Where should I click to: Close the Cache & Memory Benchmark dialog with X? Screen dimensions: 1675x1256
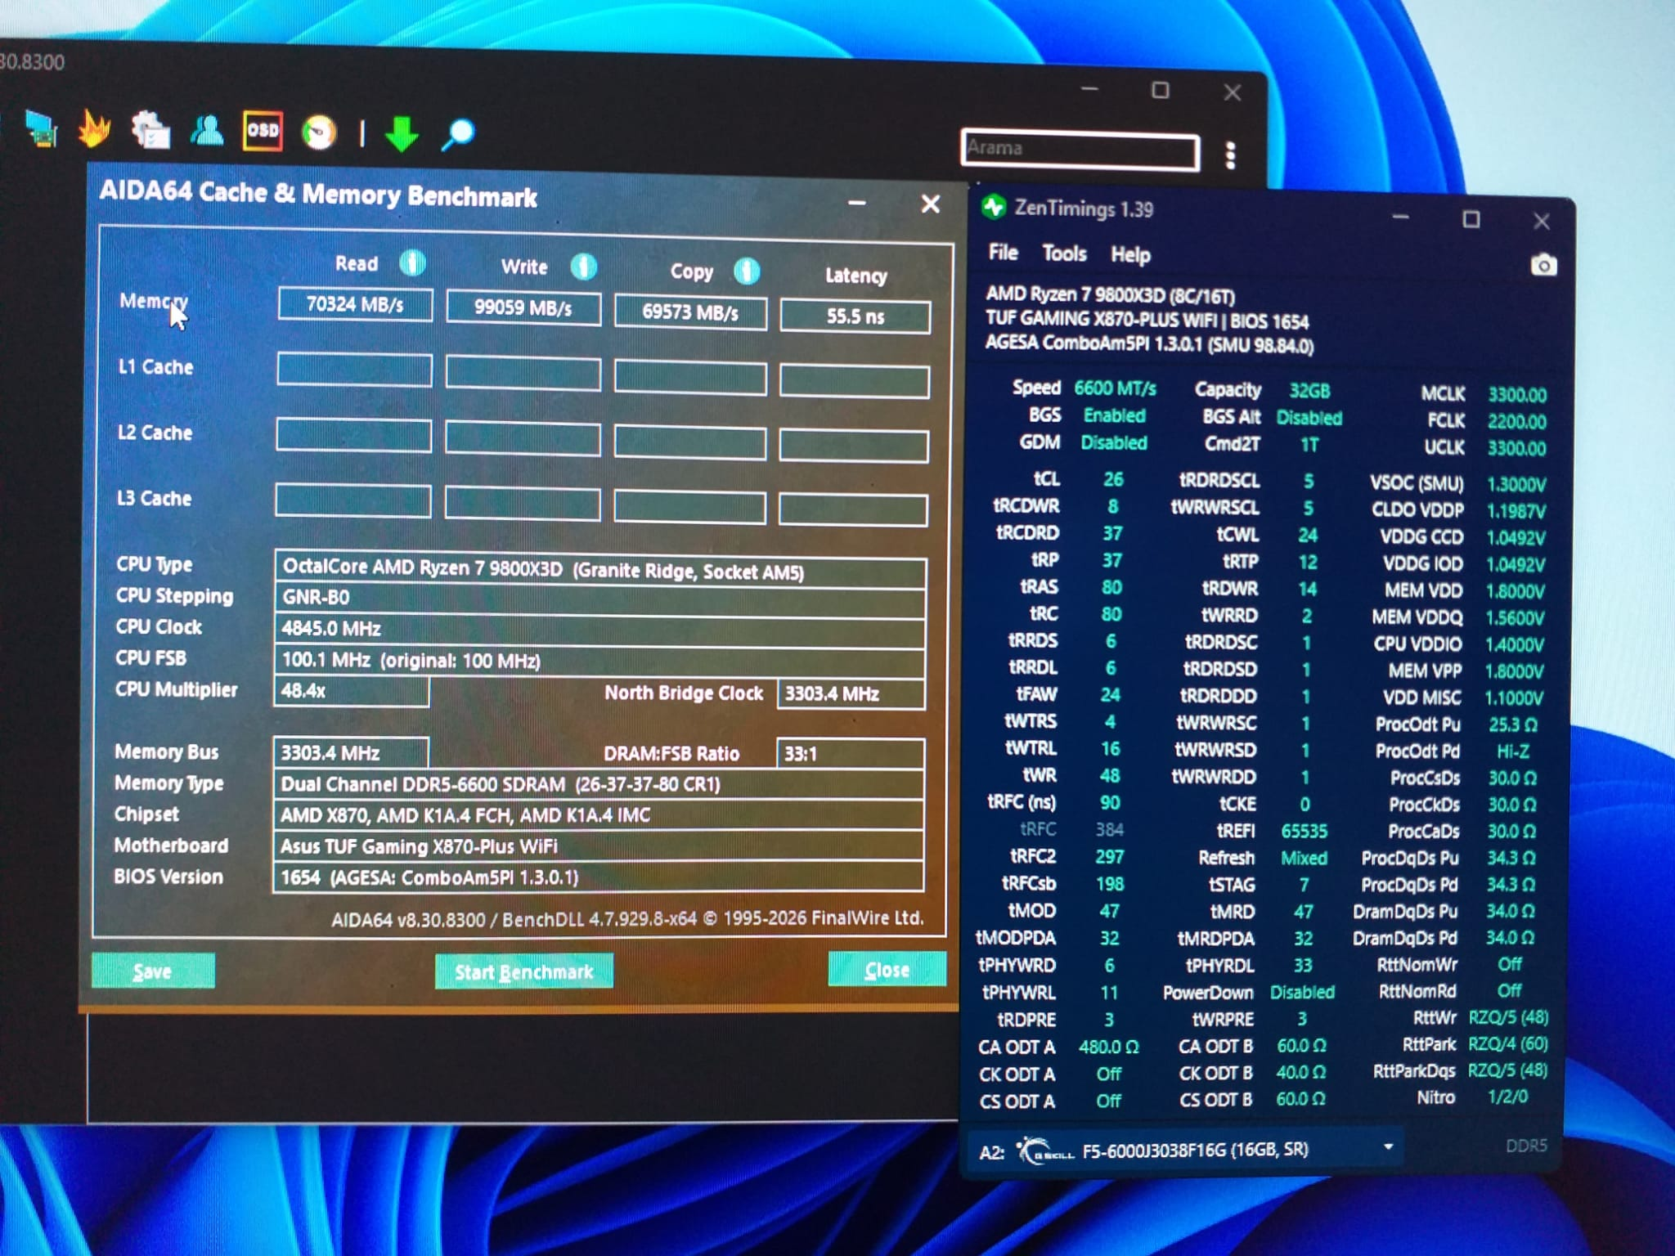pos(930,204)
